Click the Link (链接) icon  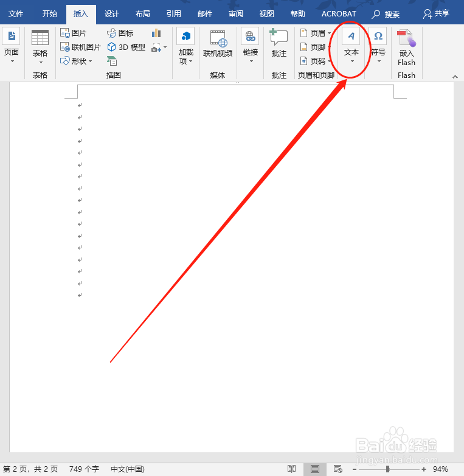pos(250,36)
